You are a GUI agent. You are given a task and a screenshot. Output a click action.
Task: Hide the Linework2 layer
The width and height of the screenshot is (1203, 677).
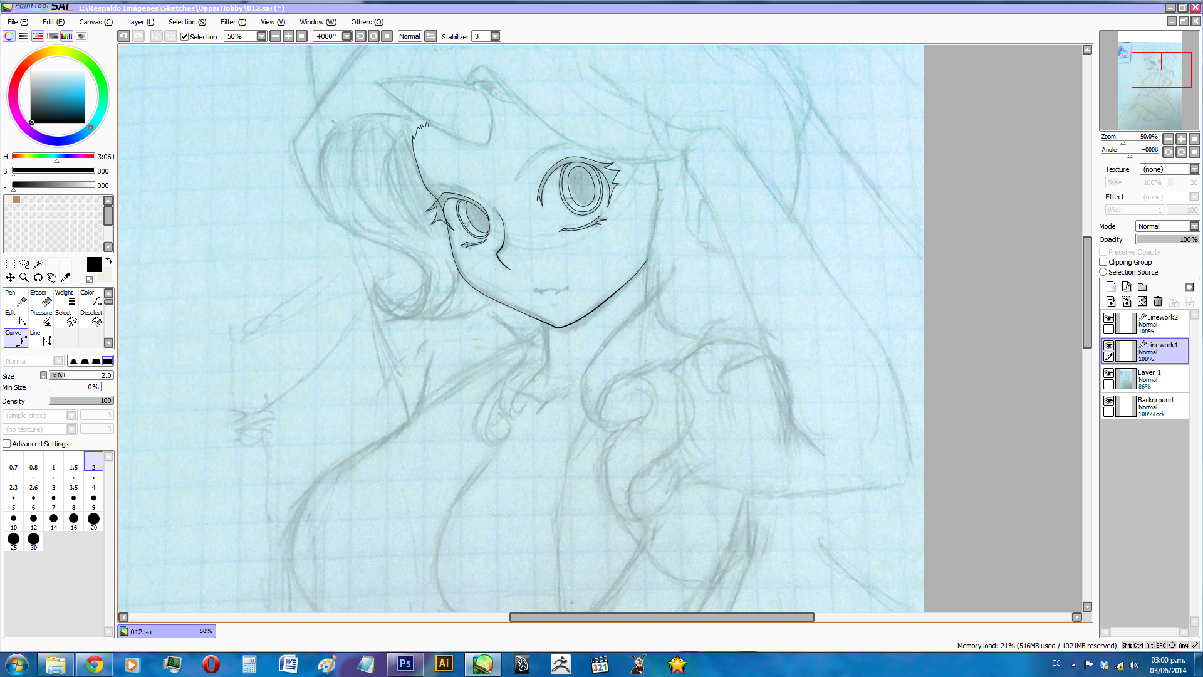(1108, 318)
